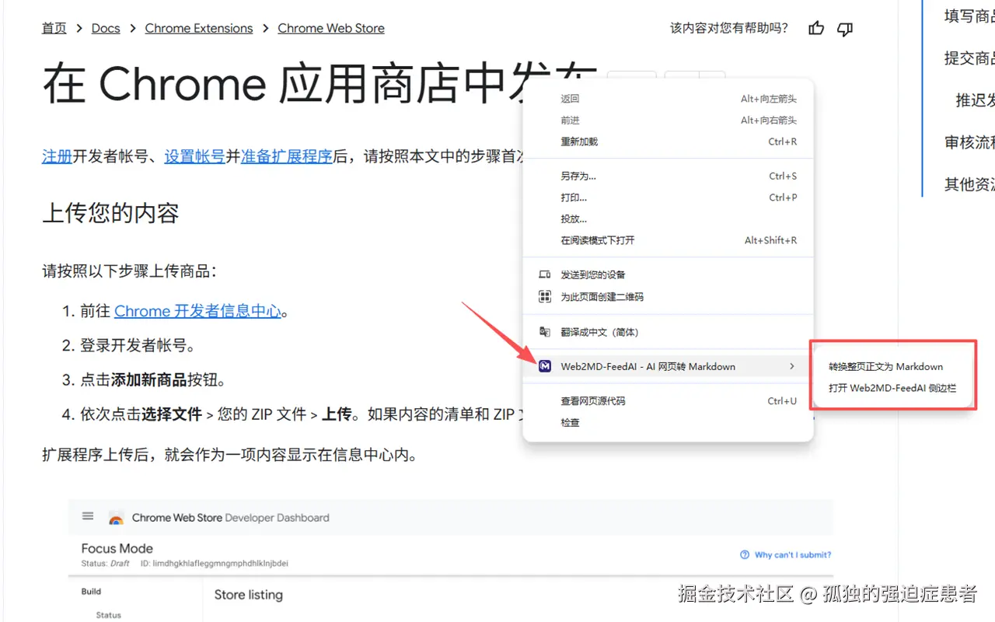Click the Web2MD-FeedAI extension icon in menu
The height and width of the screenshot is (622, 995).
pyautogui.click(x=545, y=366)
